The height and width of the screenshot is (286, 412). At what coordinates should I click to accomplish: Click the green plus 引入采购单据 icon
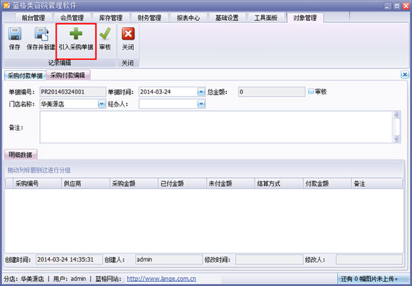click(x=76, y=33)
